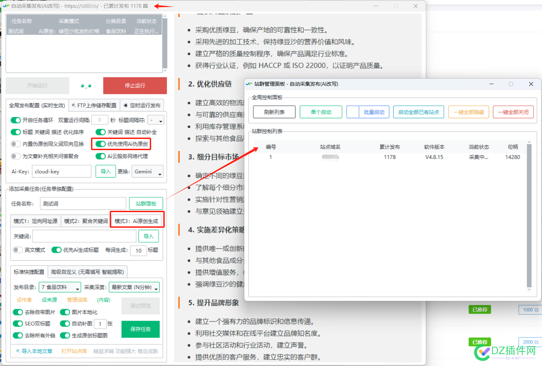Viewport: 542px width, 366px height.
Task: Click the red 停止运行 button
Action: 135,85
